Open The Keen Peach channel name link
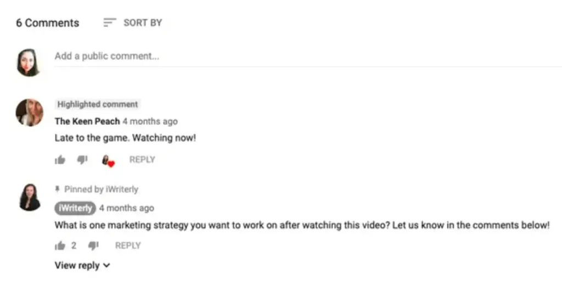Screen dimensions: 562x281 (x=87, y=122)
